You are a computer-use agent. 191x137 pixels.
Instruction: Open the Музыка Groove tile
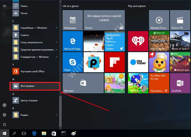click(159, 20)
